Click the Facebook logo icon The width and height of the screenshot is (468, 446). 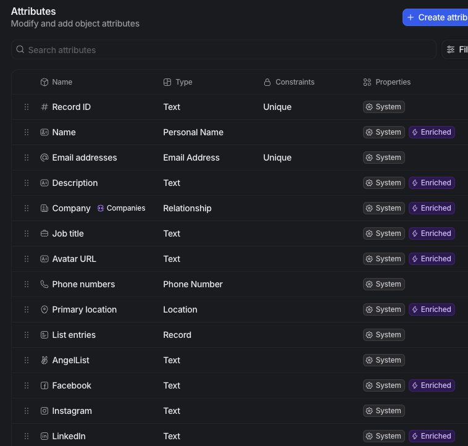pyautogui.click(x=44, y=385)
